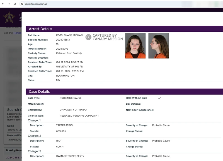This screenshot has width=223, height=161.
Task: Select charge description TRESPASSING
Action: click(x=64, y=125)
